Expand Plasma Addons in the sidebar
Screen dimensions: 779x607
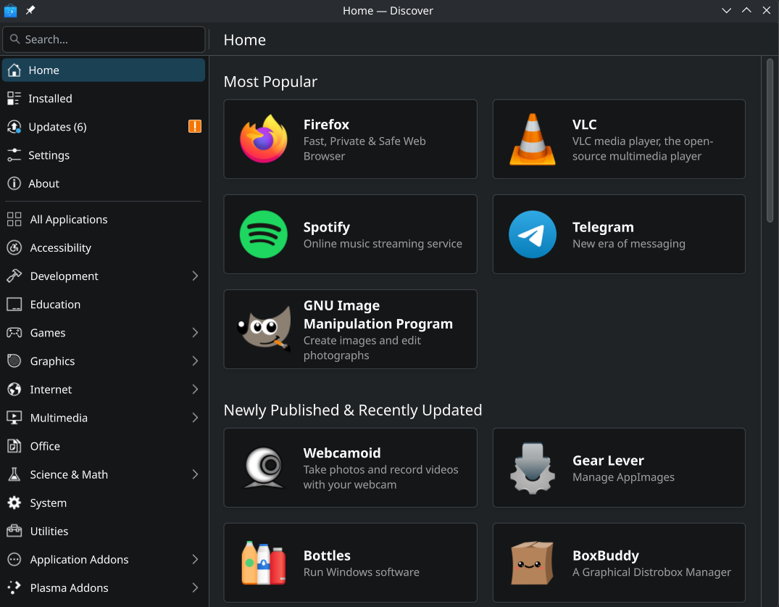(x=194, y=587)
